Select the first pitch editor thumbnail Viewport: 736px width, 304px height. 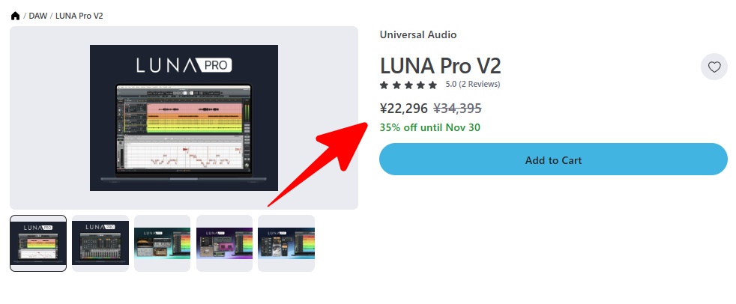(38, 243)
